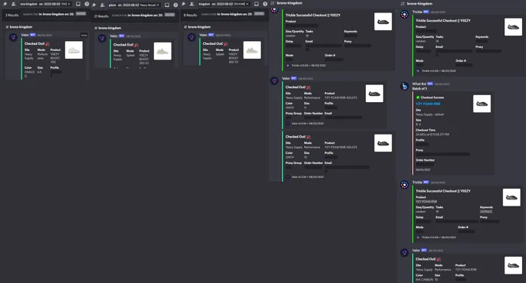The image size is (526, 283).
Task: Open the inbox icon in 8 Results window
Action: click(x=256, y=4)
